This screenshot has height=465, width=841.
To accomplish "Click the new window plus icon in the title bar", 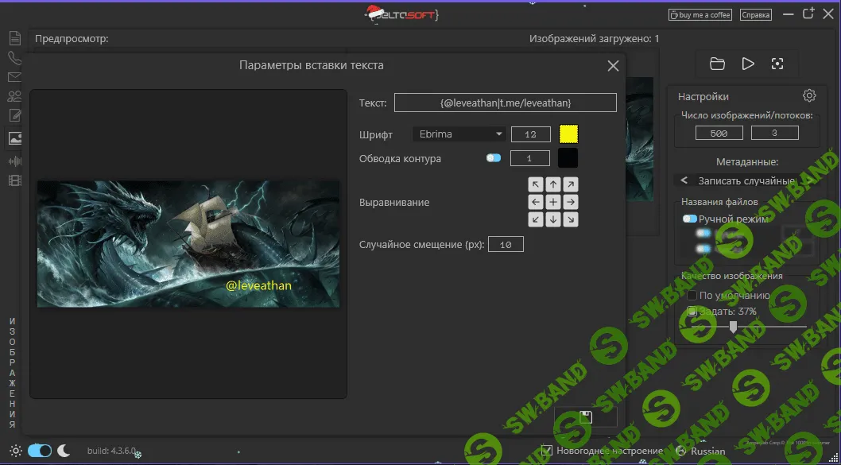I will coord(808,14).
